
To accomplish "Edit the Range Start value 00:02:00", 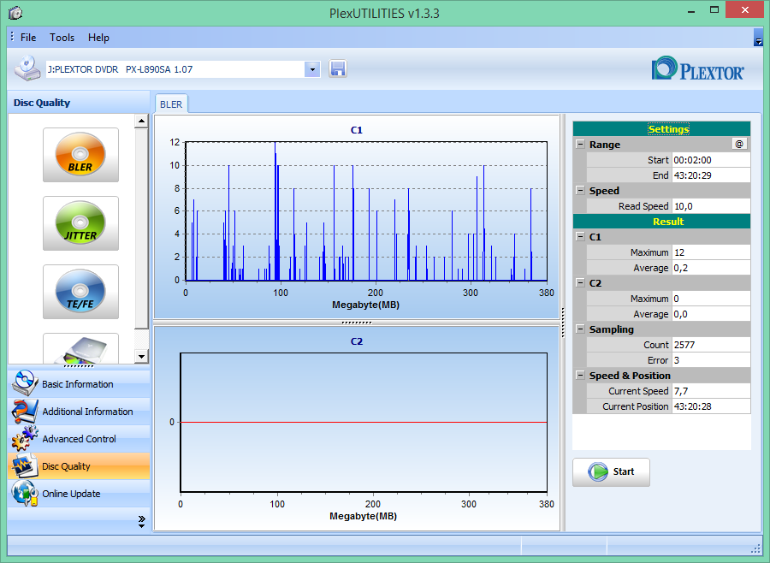I will (x=711, y=160).
